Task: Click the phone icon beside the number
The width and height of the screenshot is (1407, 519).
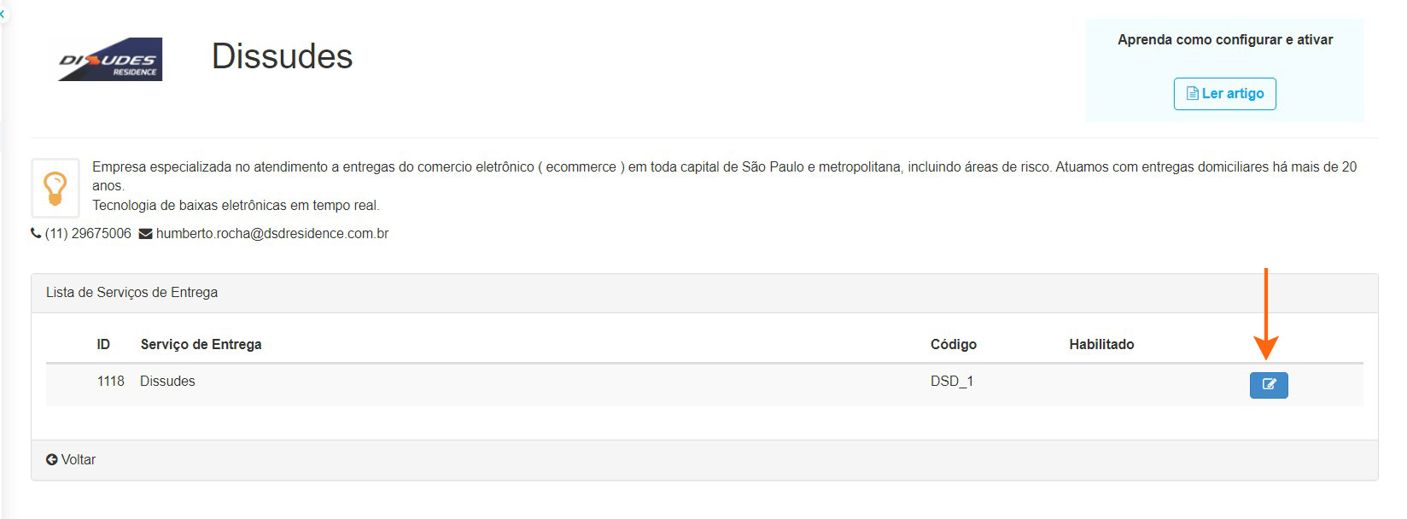Action: (36, 234)
